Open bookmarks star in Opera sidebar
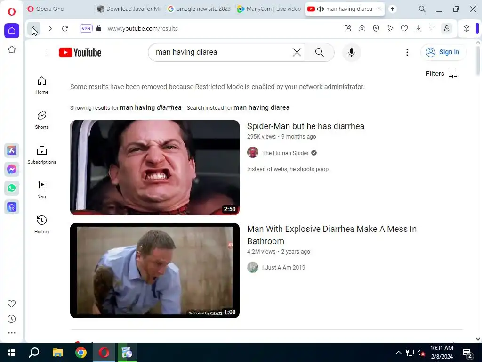The width and height of the screenshot is (482, 362). (x=12, y=49)
